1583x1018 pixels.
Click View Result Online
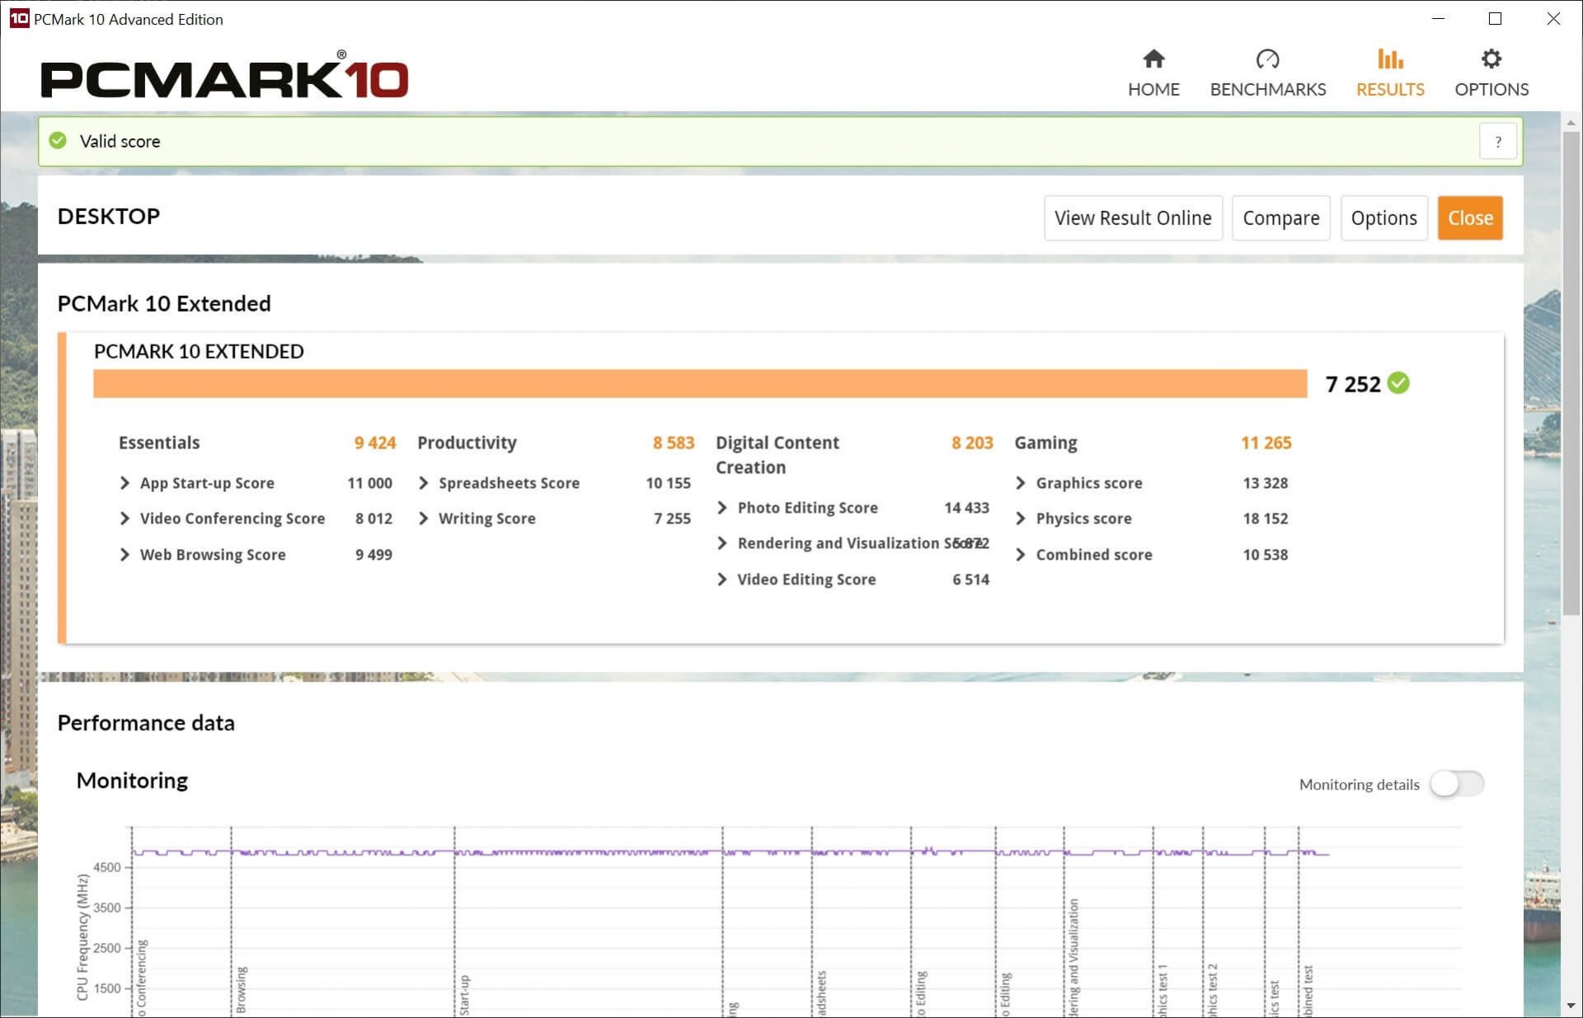[1132, 218]
